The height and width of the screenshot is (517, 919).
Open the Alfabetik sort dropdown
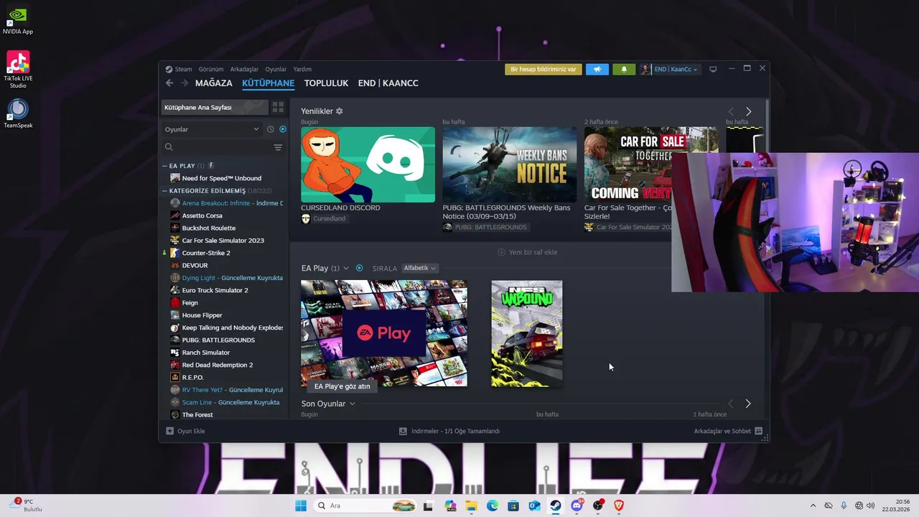[x=420, y=268]
